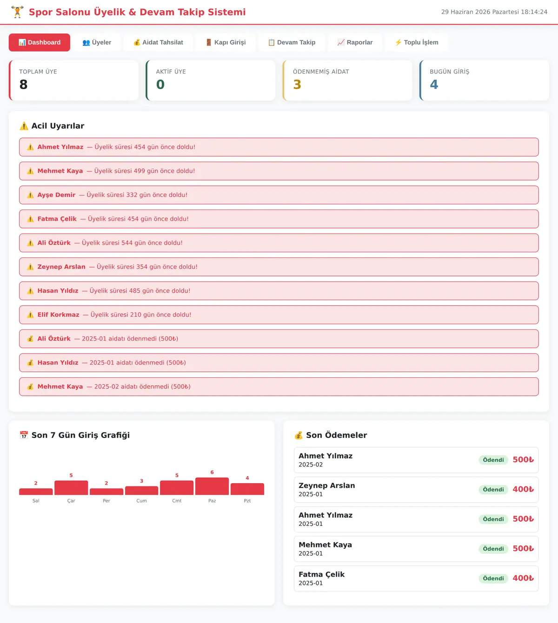Click Fatma Çelik's expired membership alert
This screenshot has height=623, width=558.
point(279,219)
